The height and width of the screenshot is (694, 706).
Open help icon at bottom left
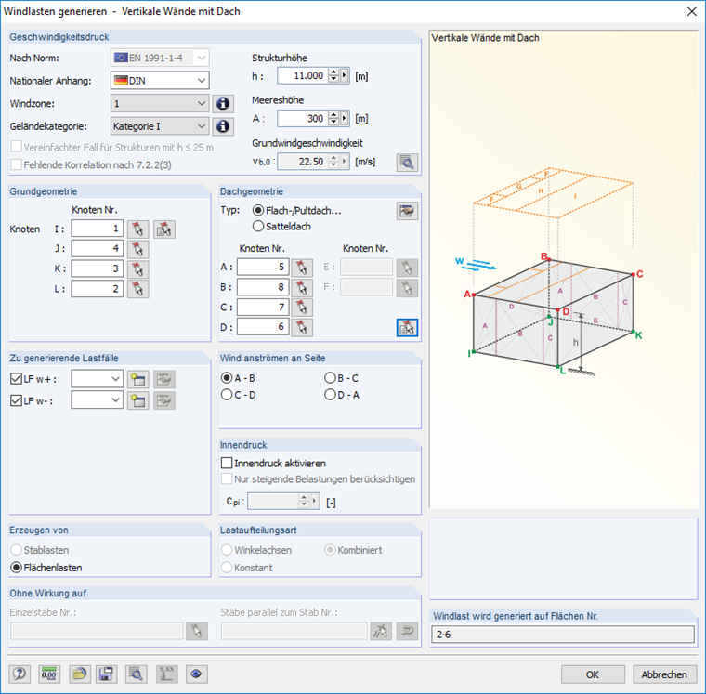[x=20, y=674]
